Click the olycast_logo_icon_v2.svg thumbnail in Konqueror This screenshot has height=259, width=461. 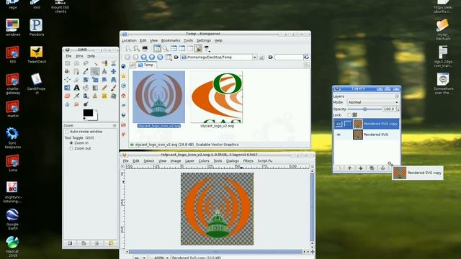(158, 97)
